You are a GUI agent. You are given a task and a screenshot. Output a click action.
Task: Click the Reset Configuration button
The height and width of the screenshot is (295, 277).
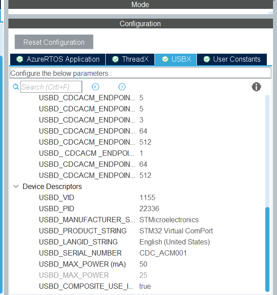pos(54,42)
